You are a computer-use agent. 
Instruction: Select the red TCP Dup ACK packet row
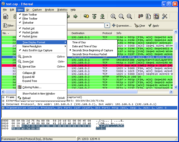[87, 65]
